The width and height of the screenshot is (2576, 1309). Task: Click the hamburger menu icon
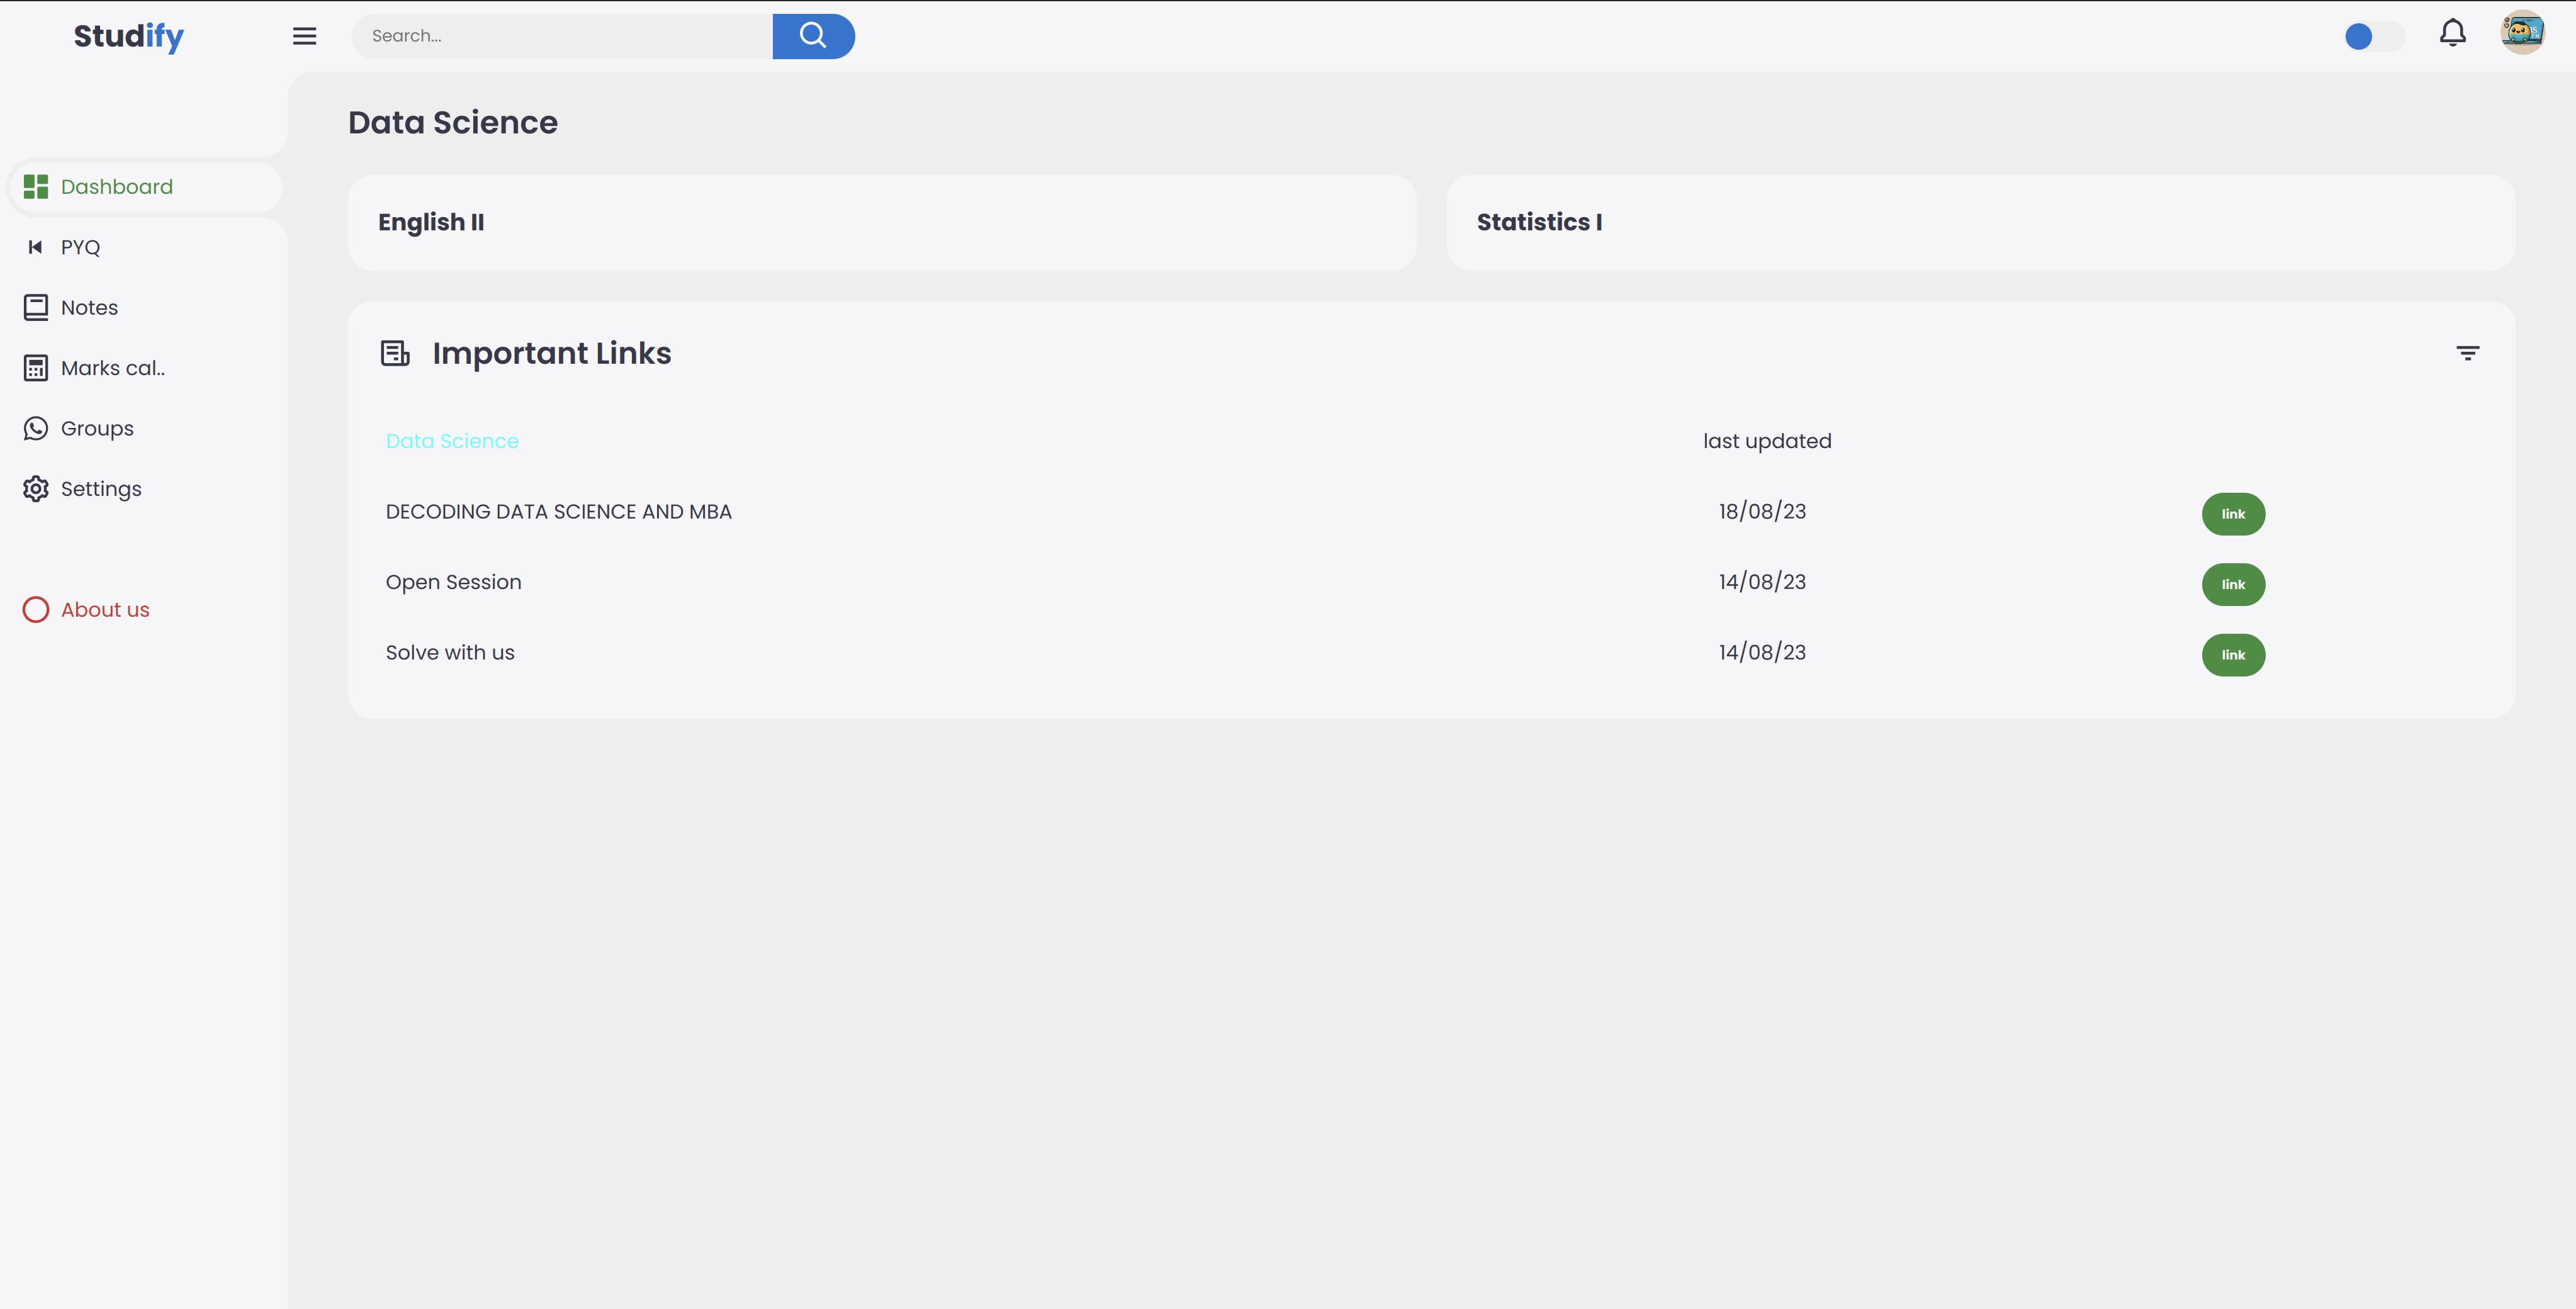point(304,36)
